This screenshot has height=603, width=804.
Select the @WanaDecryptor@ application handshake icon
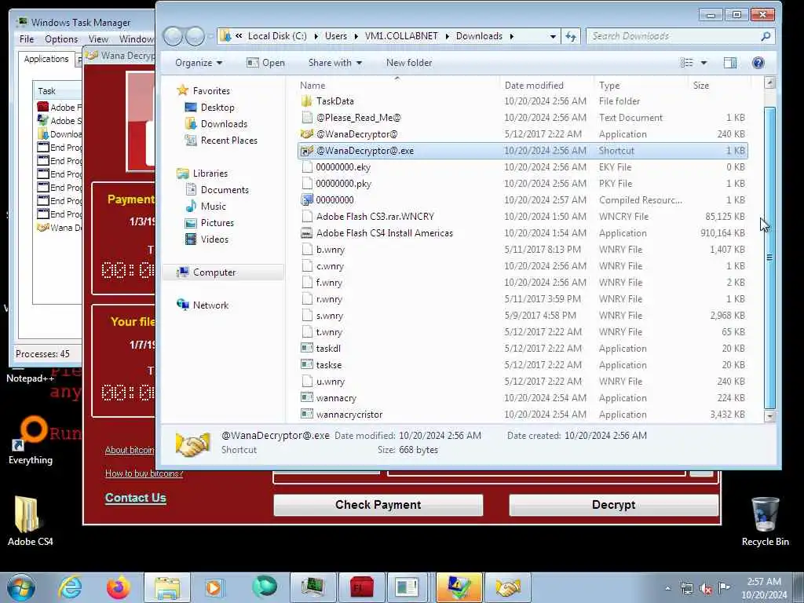click(x=307, y=133)
